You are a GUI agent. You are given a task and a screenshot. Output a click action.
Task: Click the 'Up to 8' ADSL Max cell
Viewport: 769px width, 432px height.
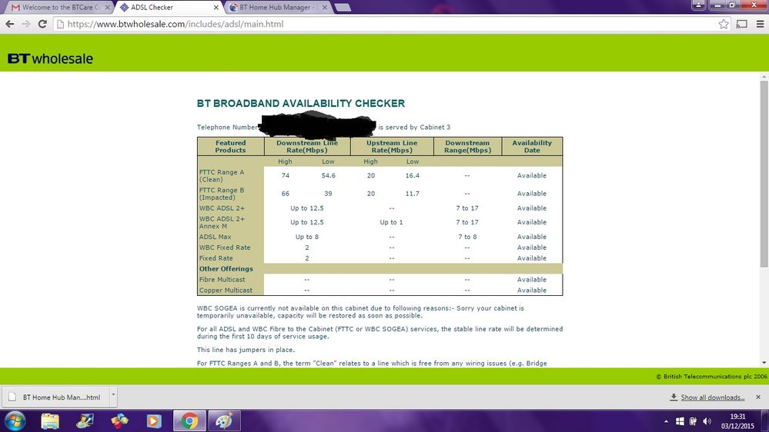(307, 237)
